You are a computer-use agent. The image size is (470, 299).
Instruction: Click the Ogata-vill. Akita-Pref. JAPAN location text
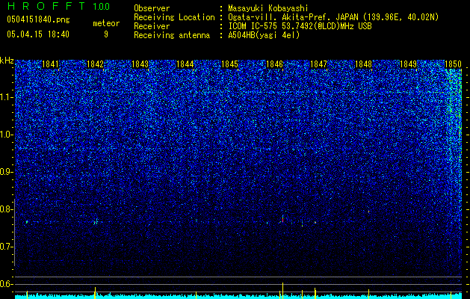point(333,17)
